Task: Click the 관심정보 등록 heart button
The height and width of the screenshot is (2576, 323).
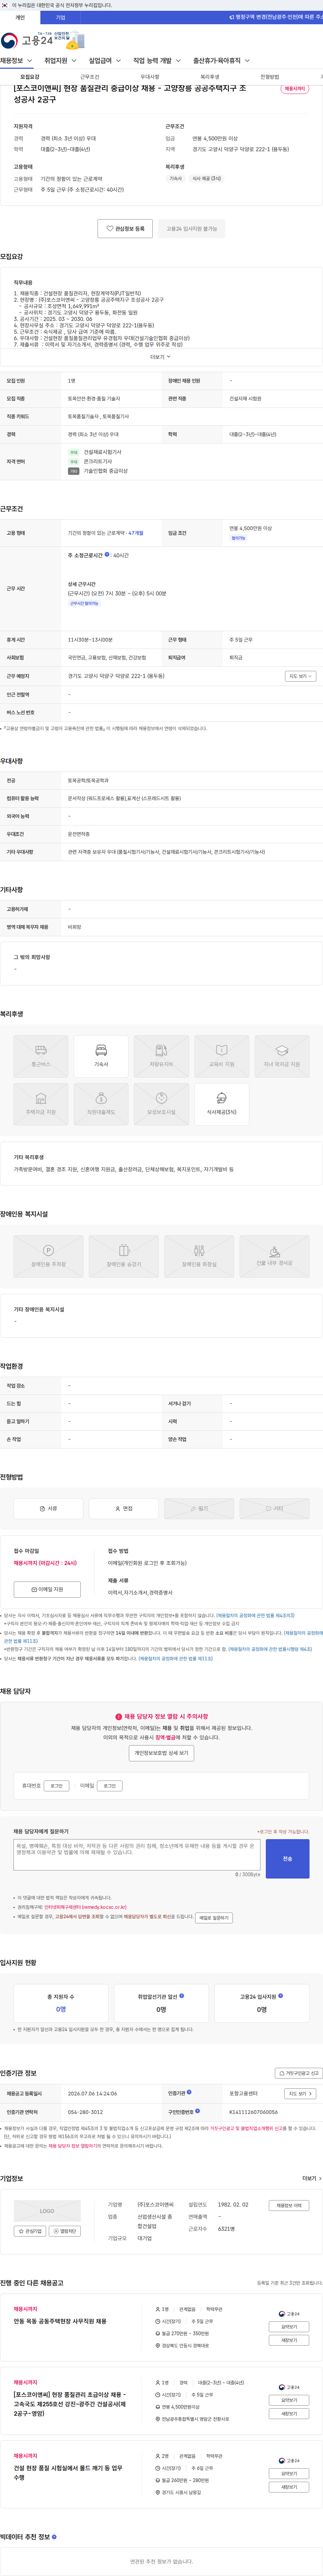Action: (126, 229)
